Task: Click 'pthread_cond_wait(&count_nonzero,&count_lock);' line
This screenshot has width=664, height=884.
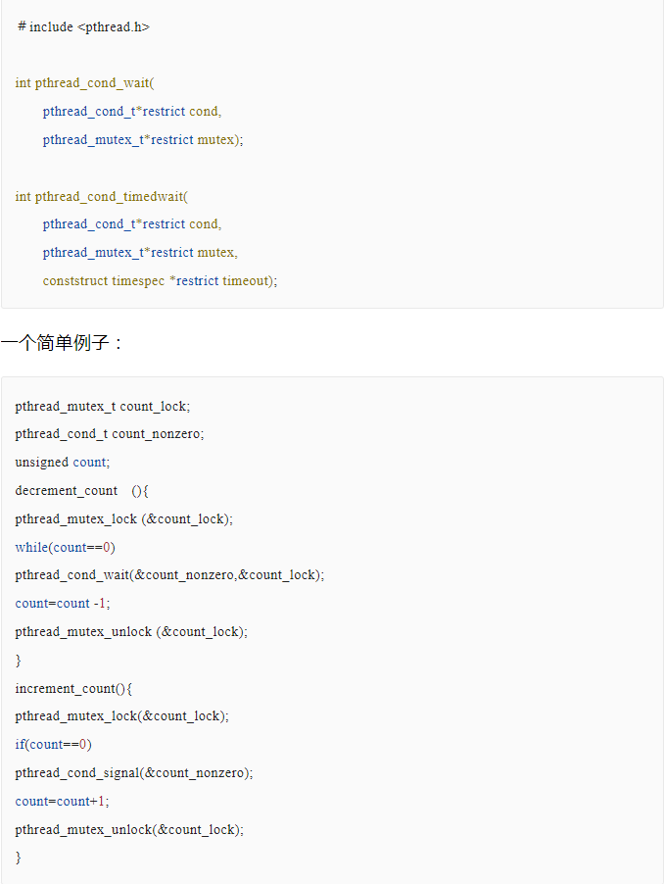Action: (169, 574)
